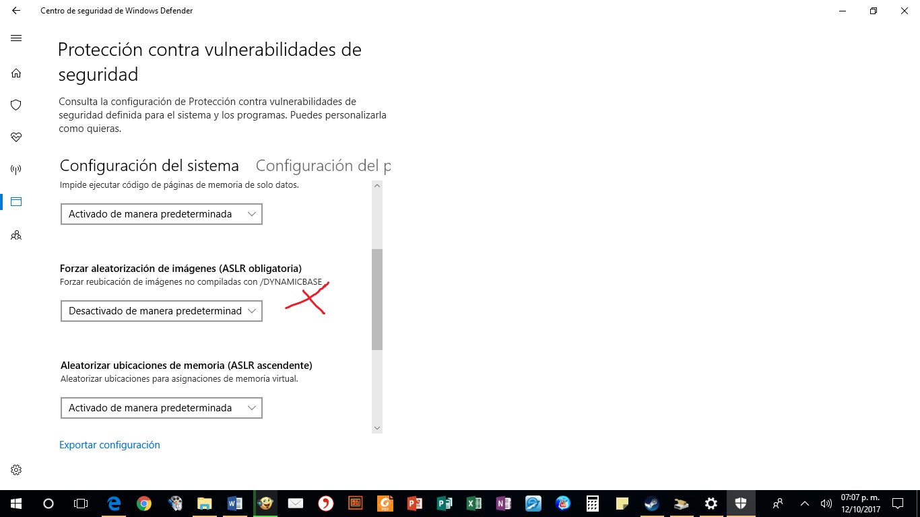Open the smiley face app on taskbar
920x517 pixels.
[265, 504]
